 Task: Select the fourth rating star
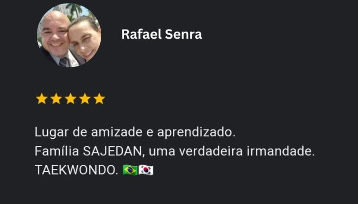(85, 99)
